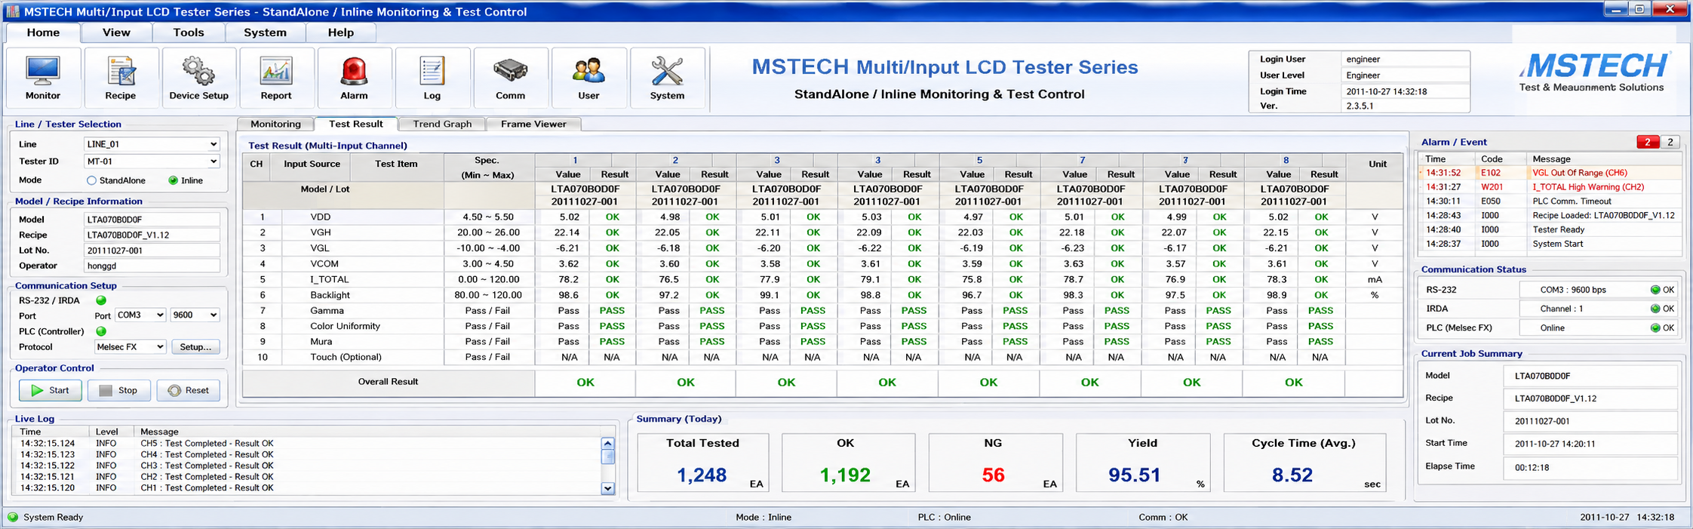Click the Operator field honggd
1693x529 pixels.
(152, 266)
